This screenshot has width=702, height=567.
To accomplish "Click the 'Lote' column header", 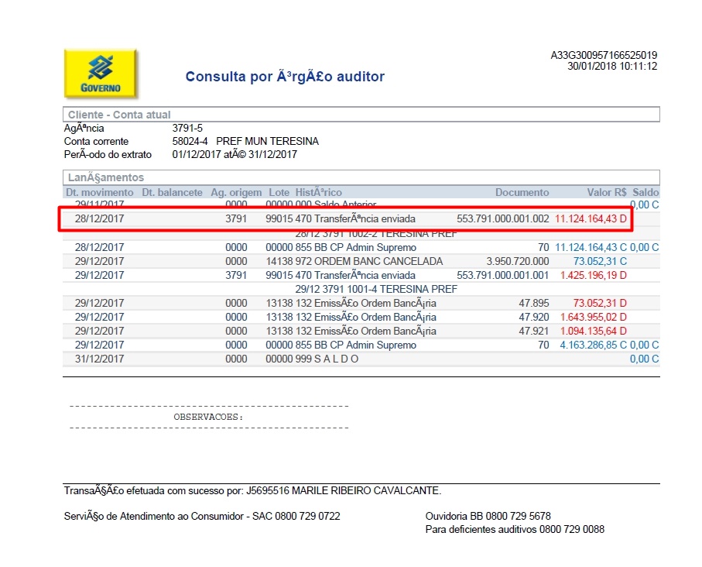I will (x=279, y=192).
